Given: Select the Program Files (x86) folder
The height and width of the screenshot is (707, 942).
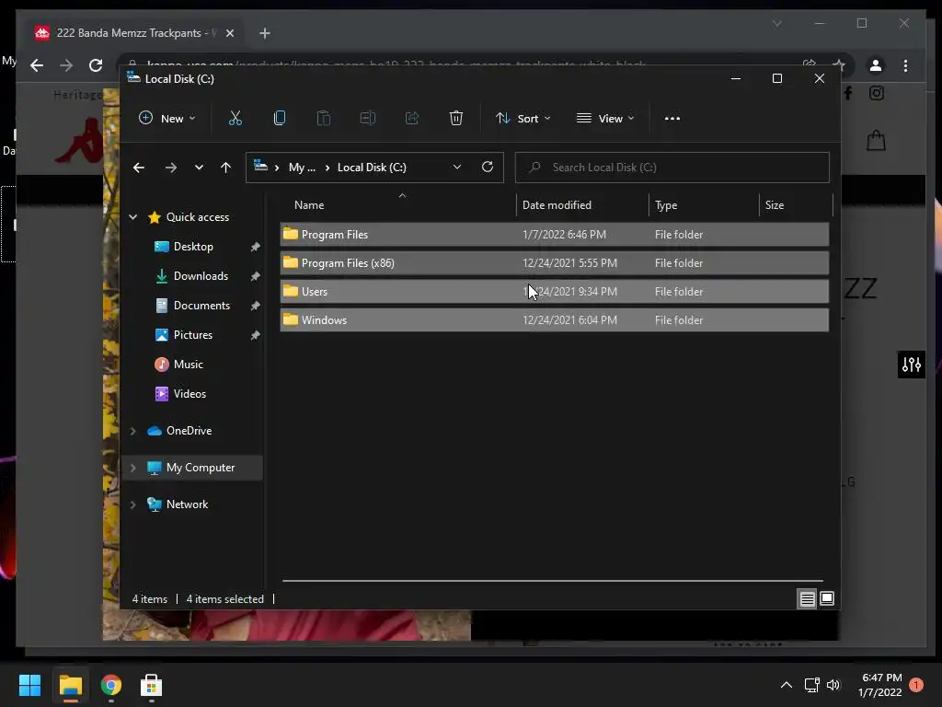Looking at the screenshot, I should (554, 262).
